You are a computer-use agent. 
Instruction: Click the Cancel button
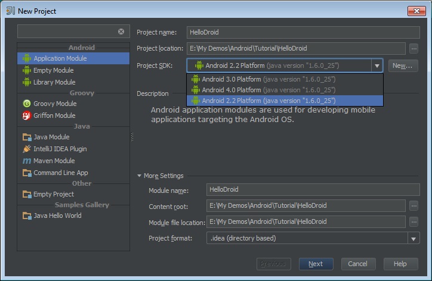click(x=358, y=264)
